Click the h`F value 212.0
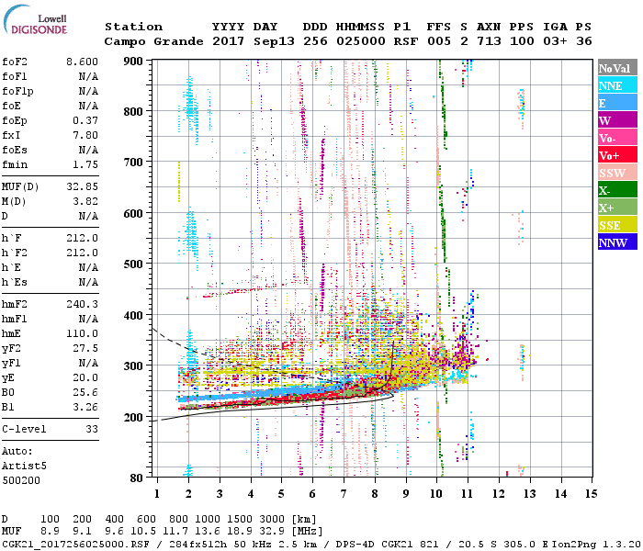This screenshot has height=551, width=643. point(82,238)
